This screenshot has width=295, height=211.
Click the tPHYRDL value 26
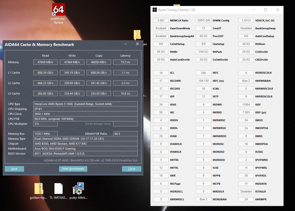click(246, 175)
